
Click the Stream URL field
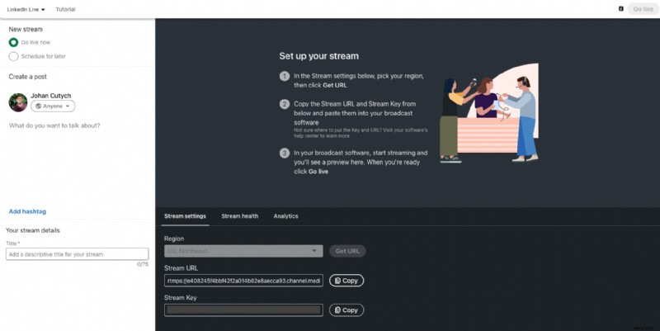243,281
